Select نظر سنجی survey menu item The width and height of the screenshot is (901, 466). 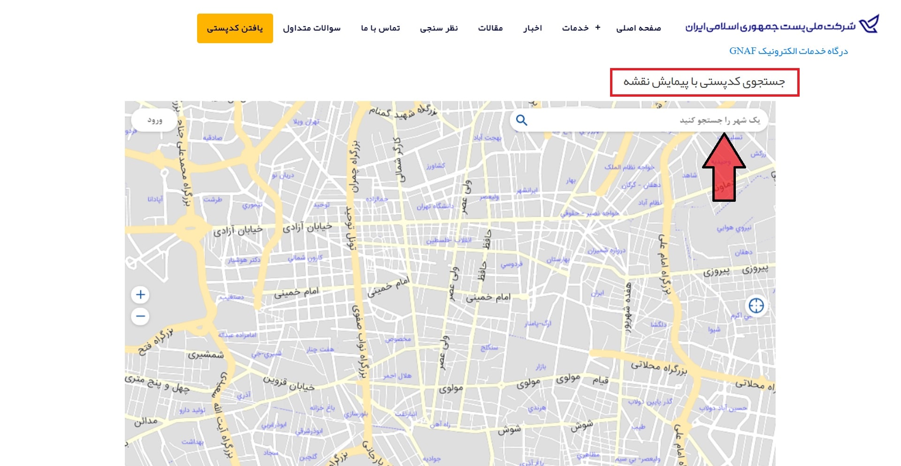[x=439, y=28]
